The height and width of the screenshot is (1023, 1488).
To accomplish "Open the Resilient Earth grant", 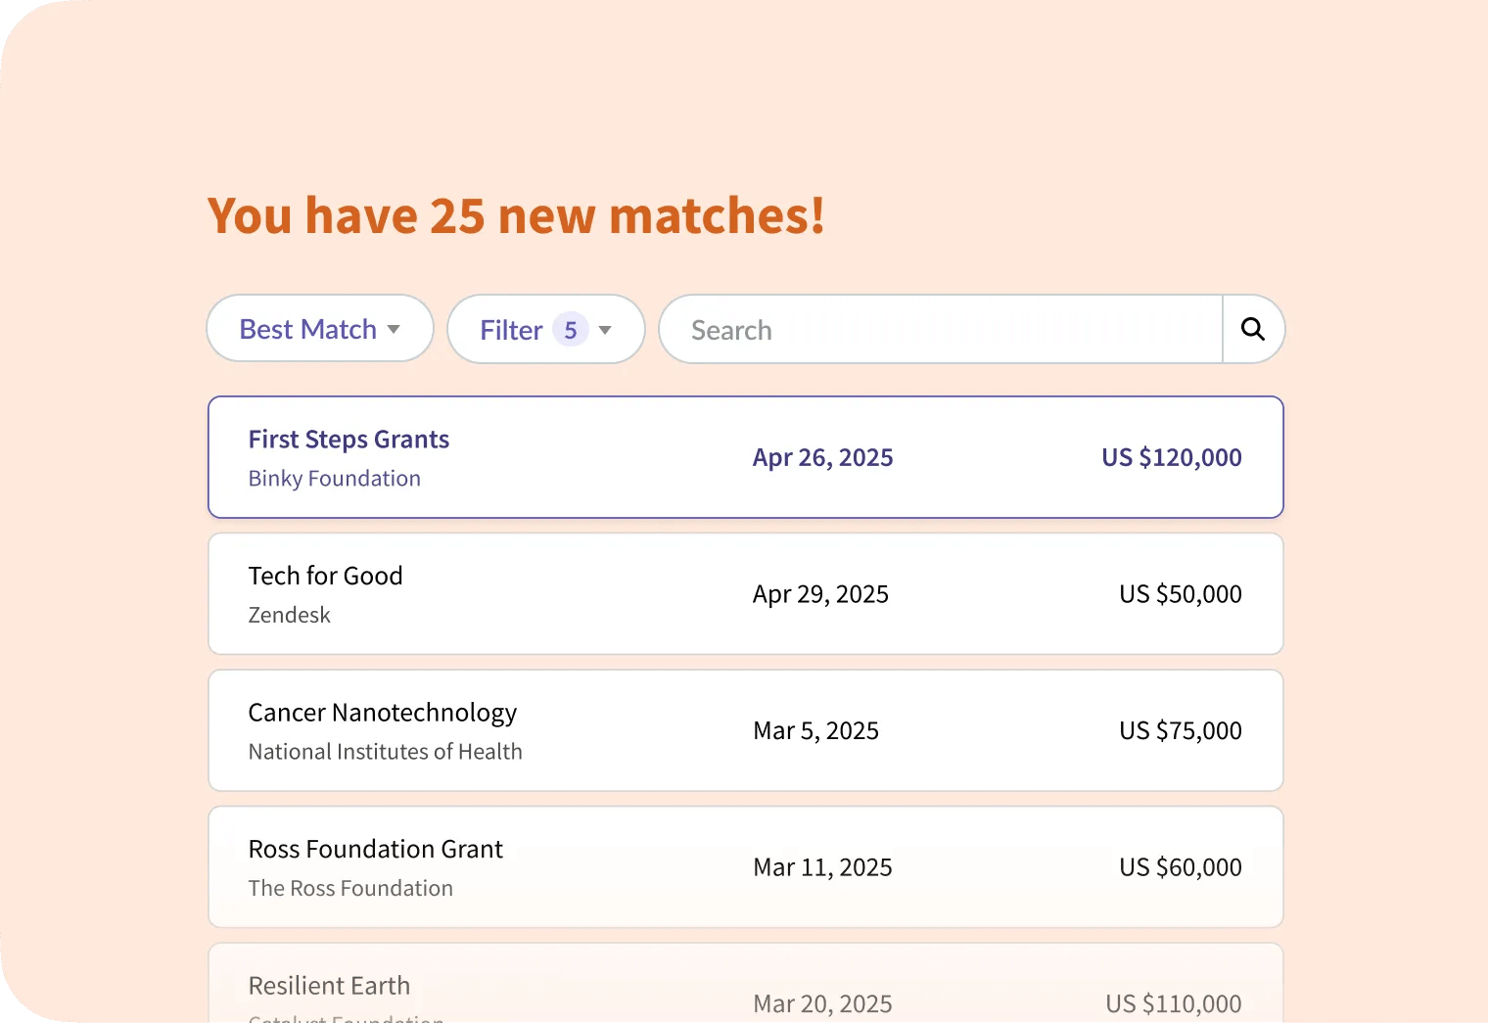I will [x=746, y=983].
